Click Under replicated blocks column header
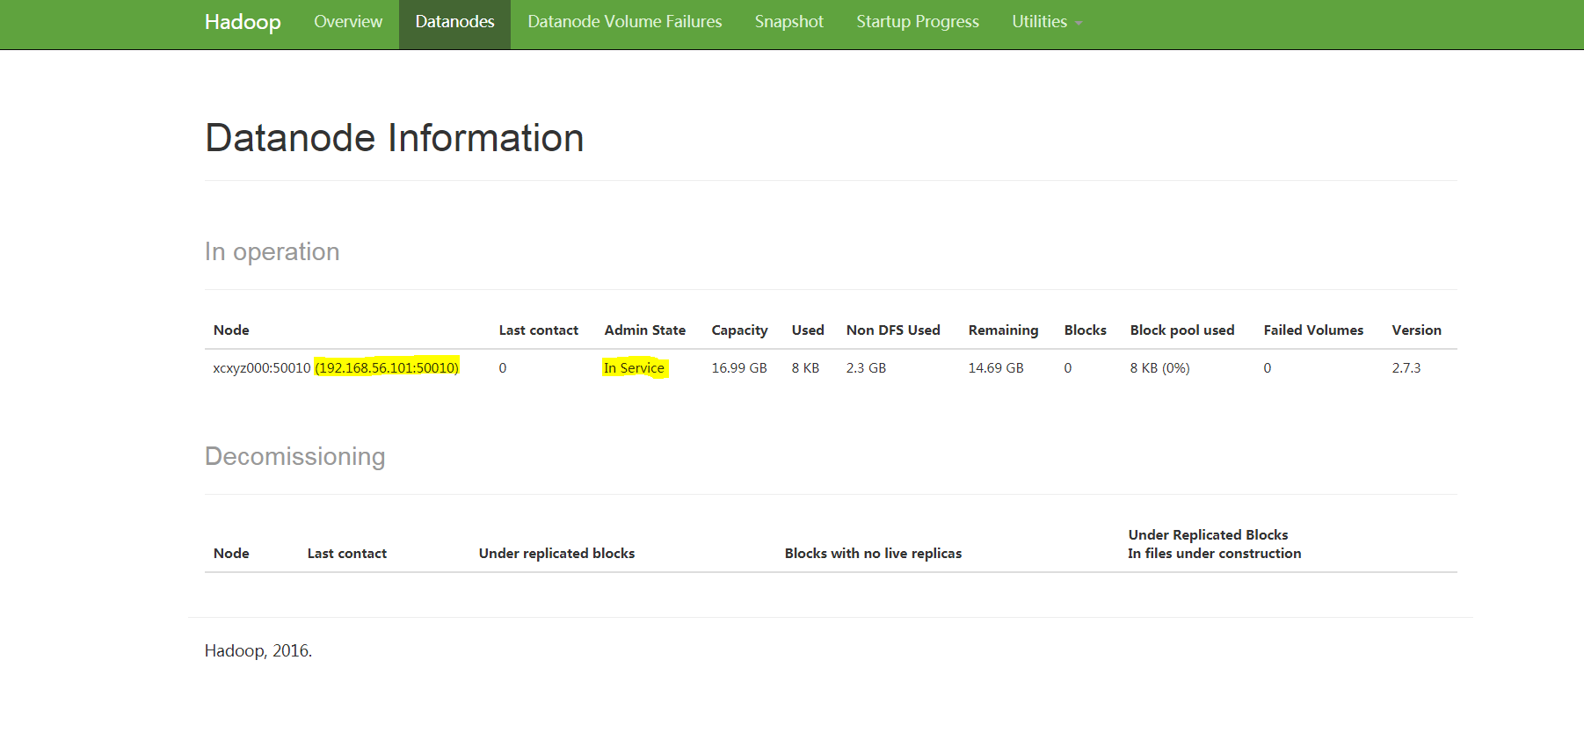Viewport: 1584px width, 740px height. (x=556, y=554)
